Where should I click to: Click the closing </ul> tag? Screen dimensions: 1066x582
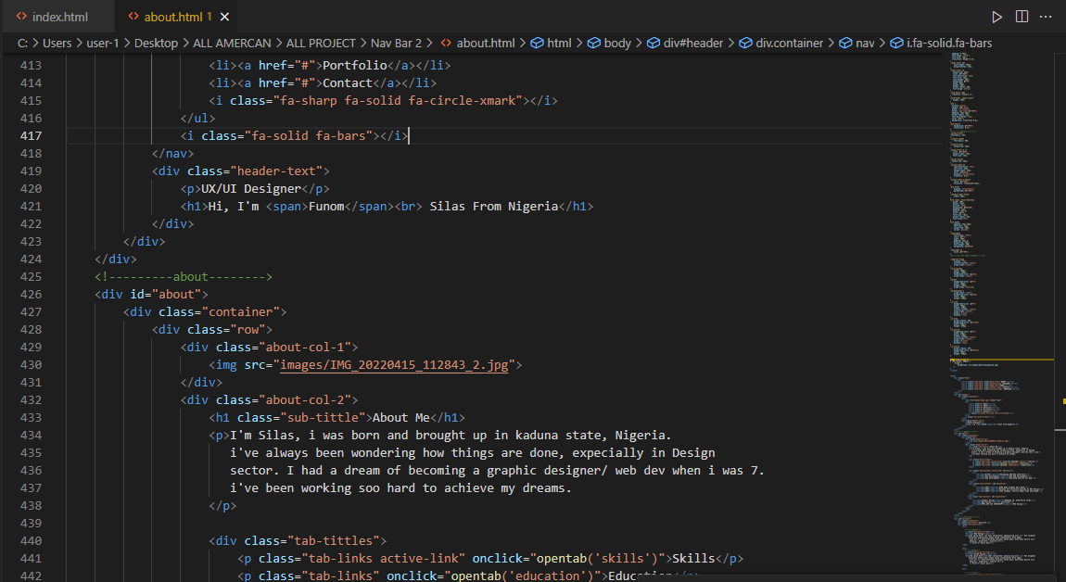(197, 118)
